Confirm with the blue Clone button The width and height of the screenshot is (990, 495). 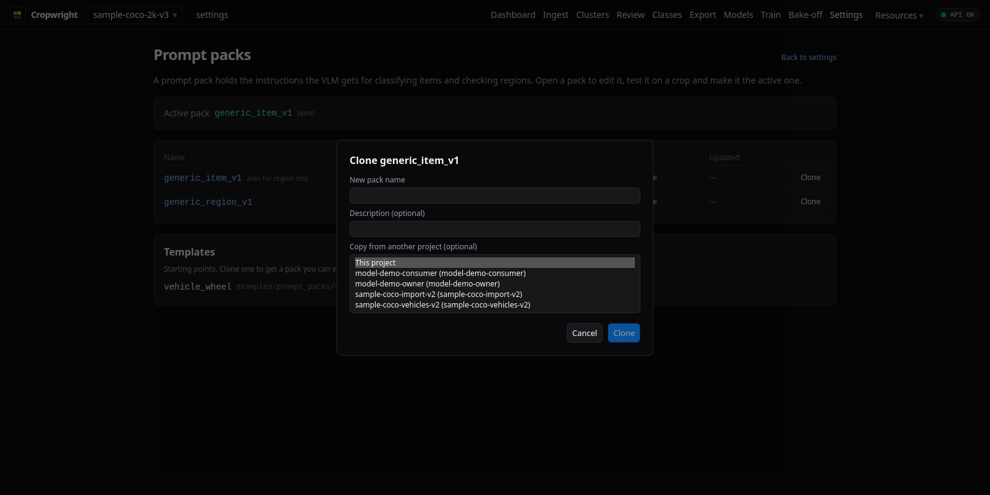(x=624, y=333)
